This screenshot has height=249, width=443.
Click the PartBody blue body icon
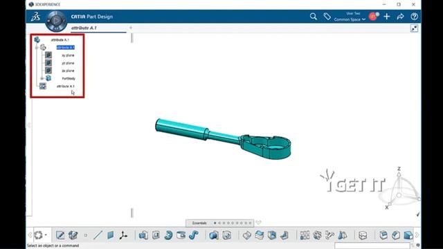click(48, 78)
